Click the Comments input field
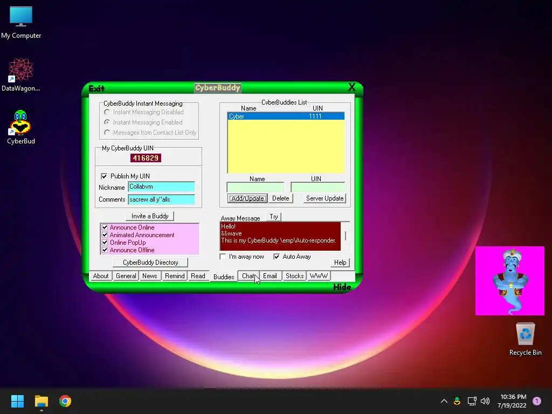This screenshot has height=414, width=552. pos(161,199)
